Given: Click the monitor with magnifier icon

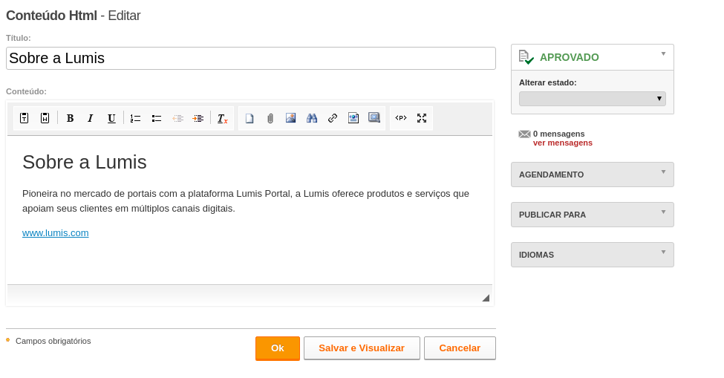Looking at the screenshot, I should [374, 118].
